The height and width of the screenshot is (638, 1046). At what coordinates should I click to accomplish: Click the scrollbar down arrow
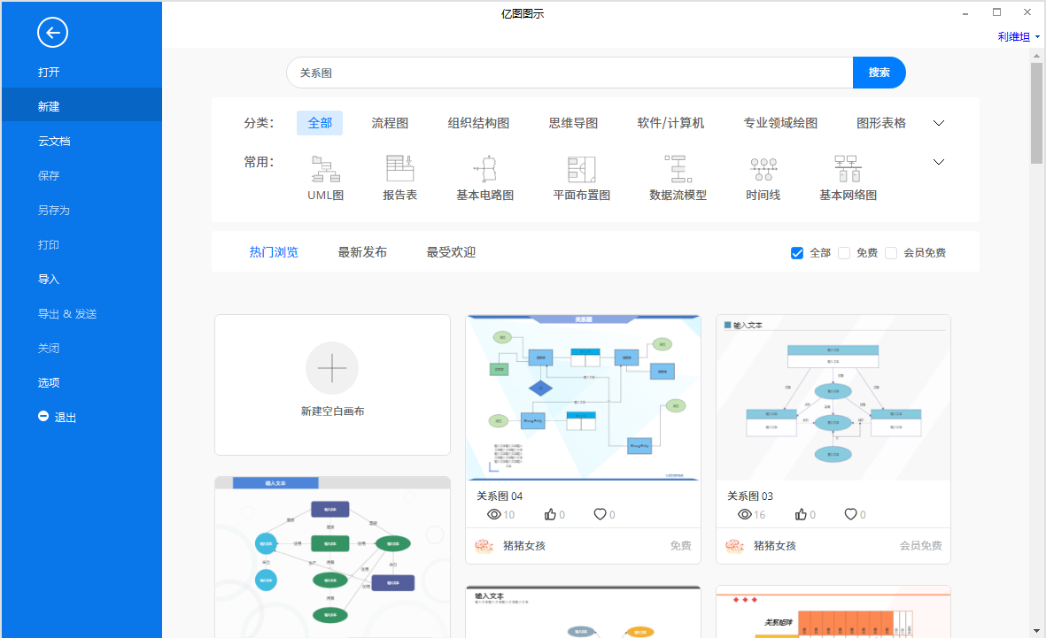(x=1036, y=630)
